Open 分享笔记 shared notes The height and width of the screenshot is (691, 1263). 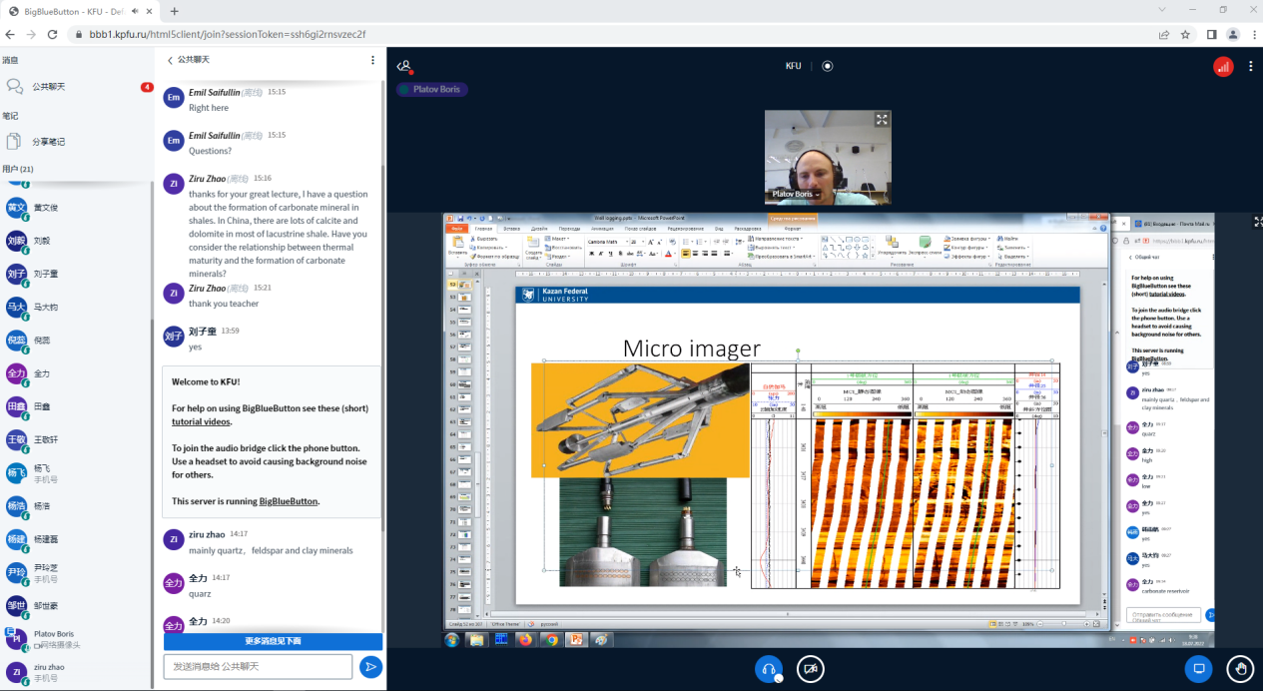(x=48, y=142)
